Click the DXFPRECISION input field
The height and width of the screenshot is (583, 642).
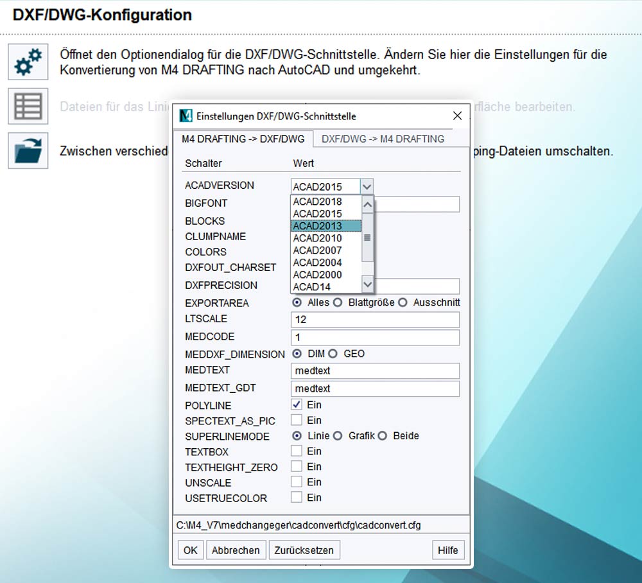tap(417, 286)
